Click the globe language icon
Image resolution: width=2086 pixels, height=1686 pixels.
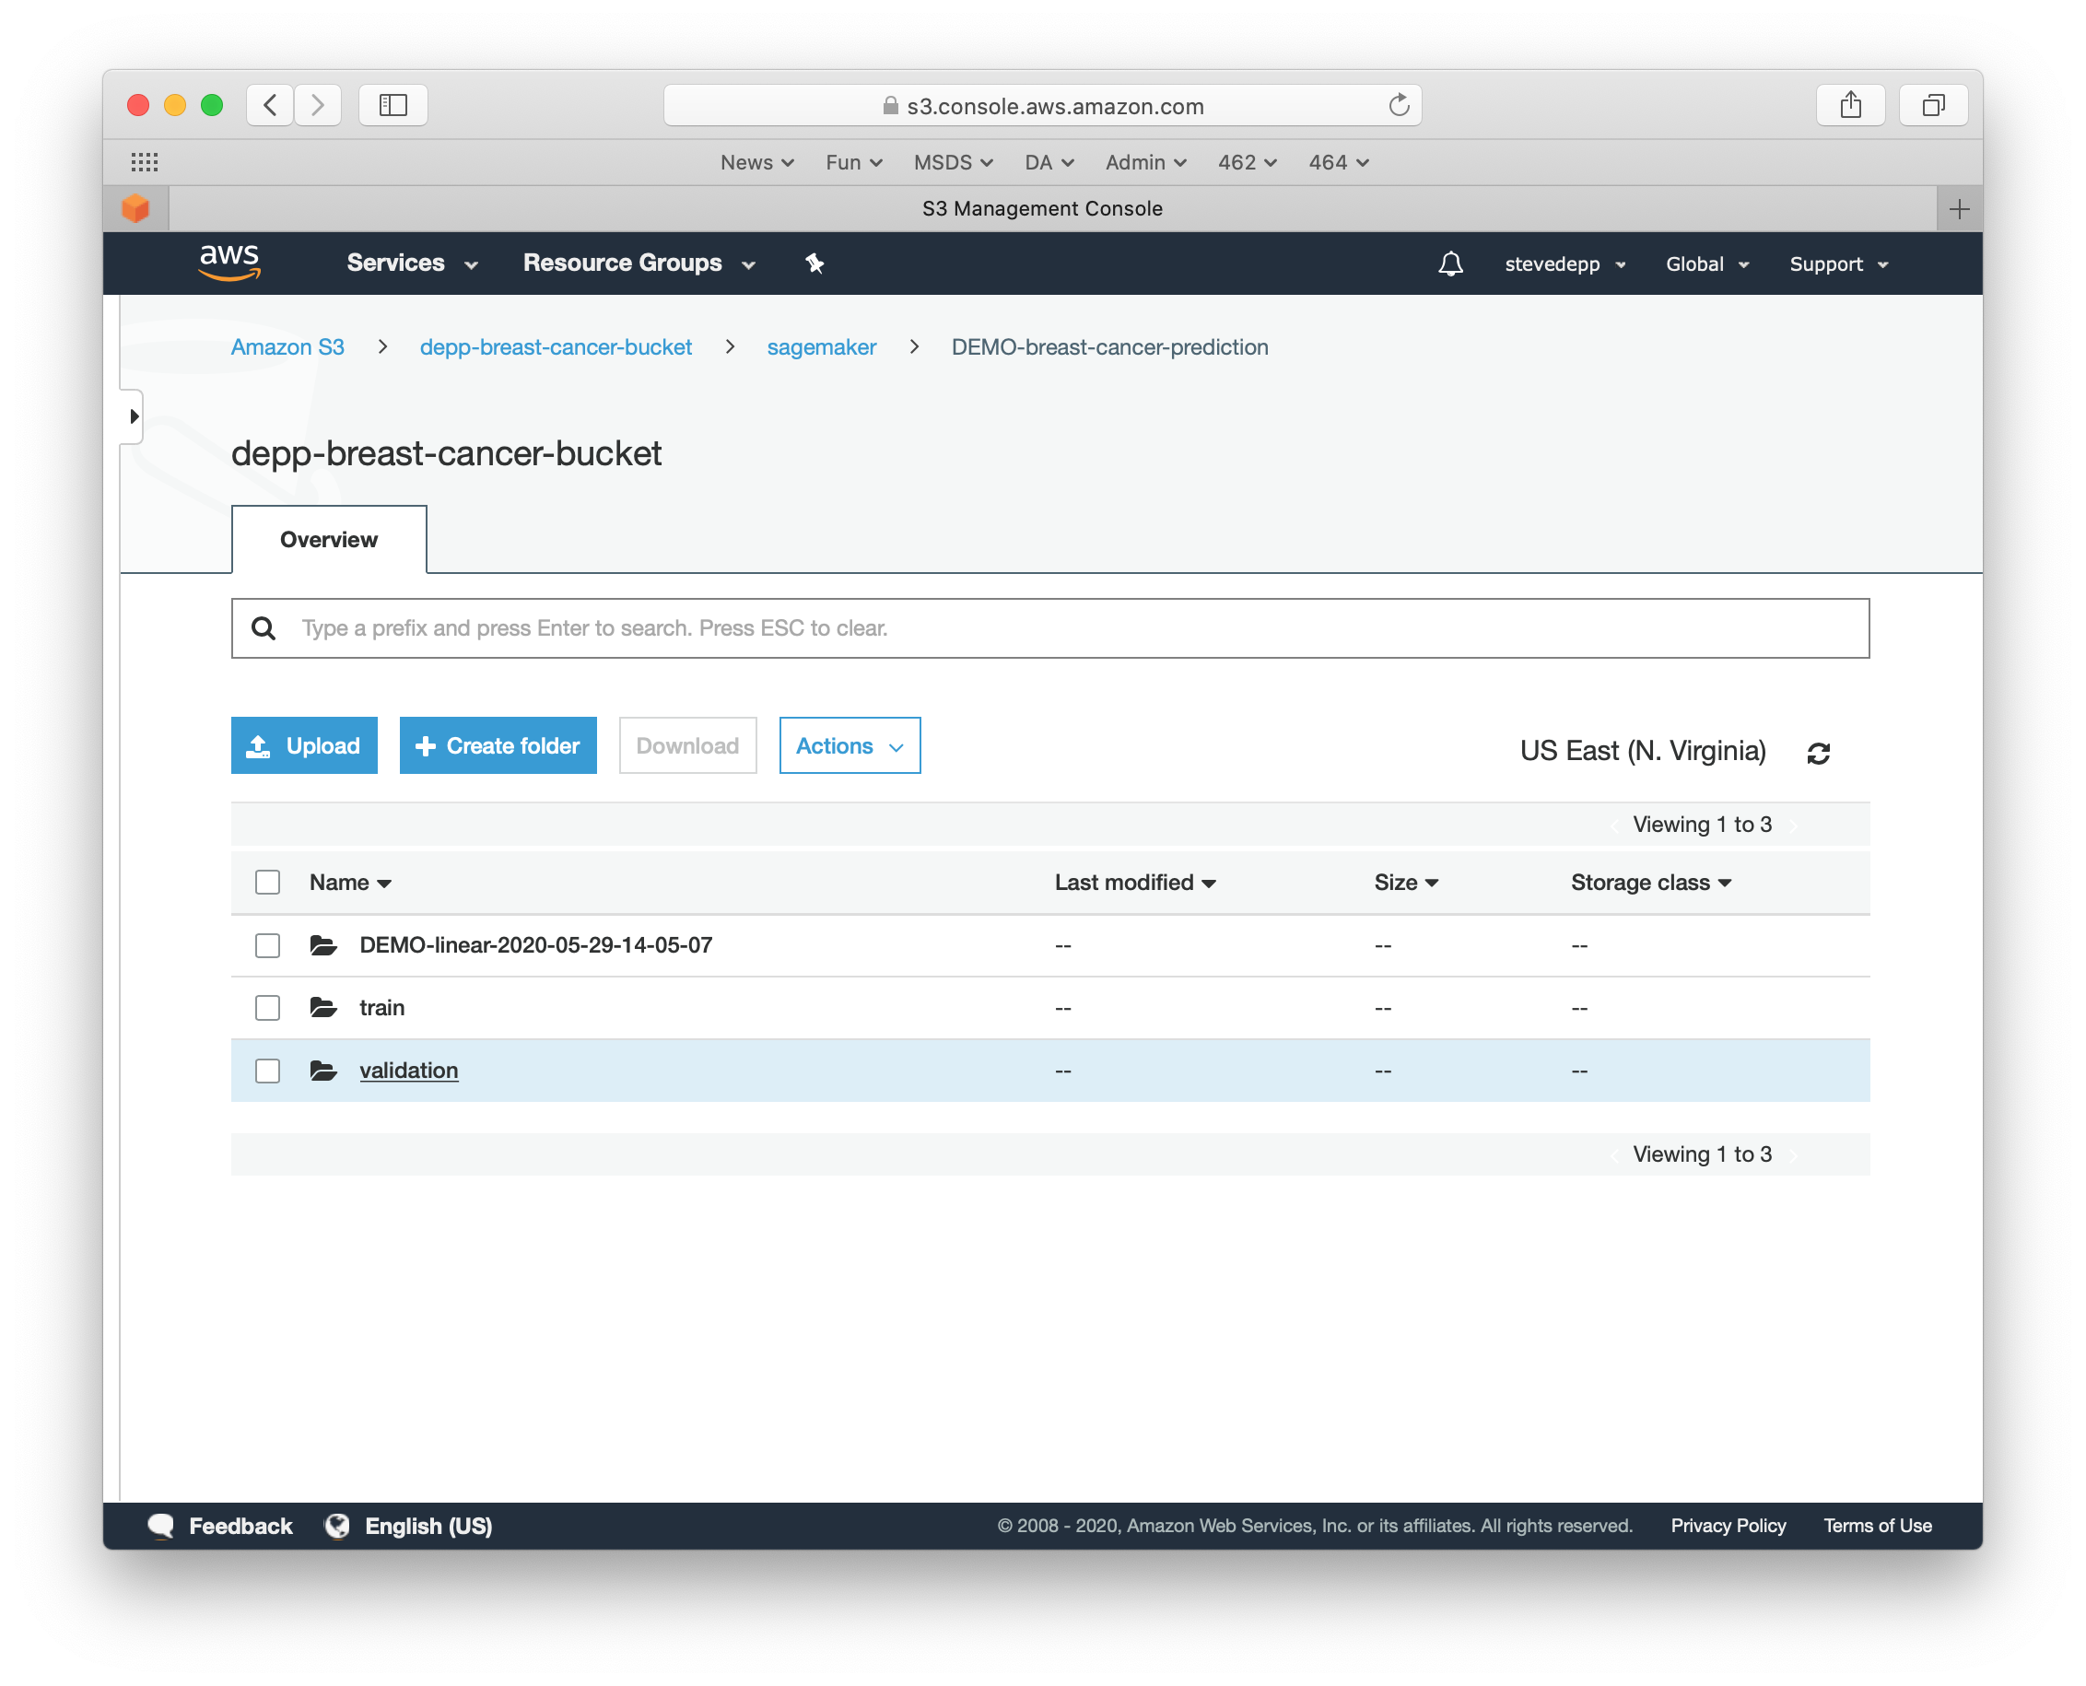tap(337, 1526)
